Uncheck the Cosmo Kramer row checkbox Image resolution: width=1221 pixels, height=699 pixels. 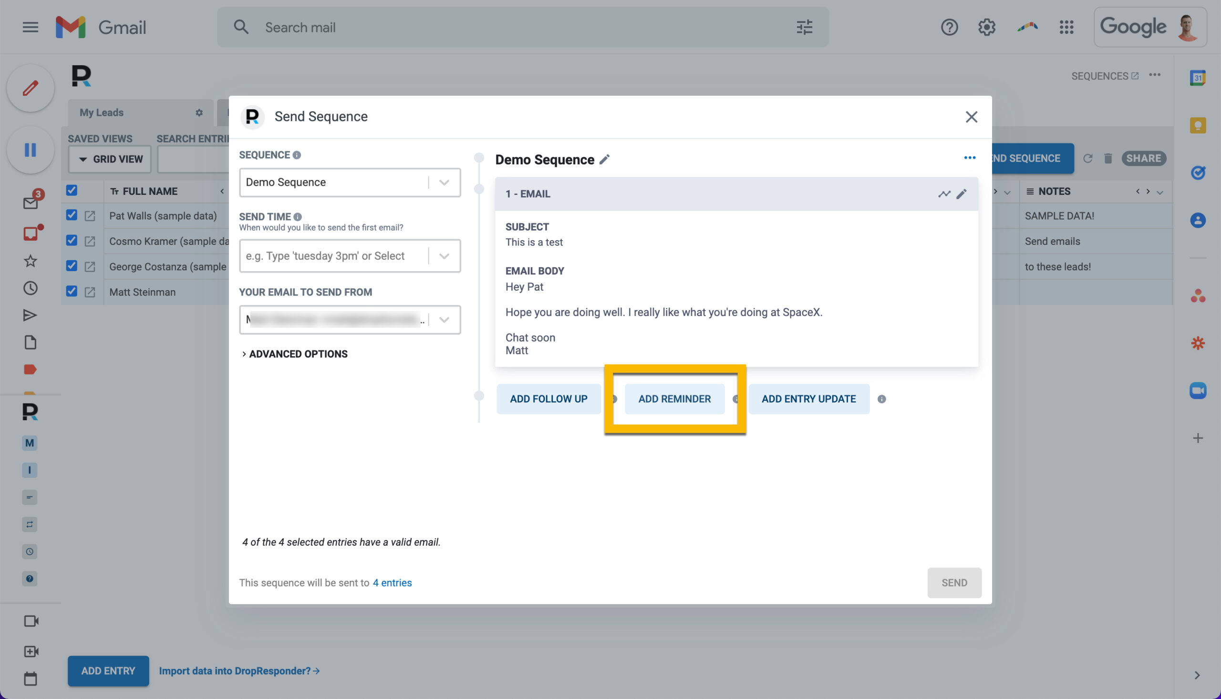pos(72,240)
